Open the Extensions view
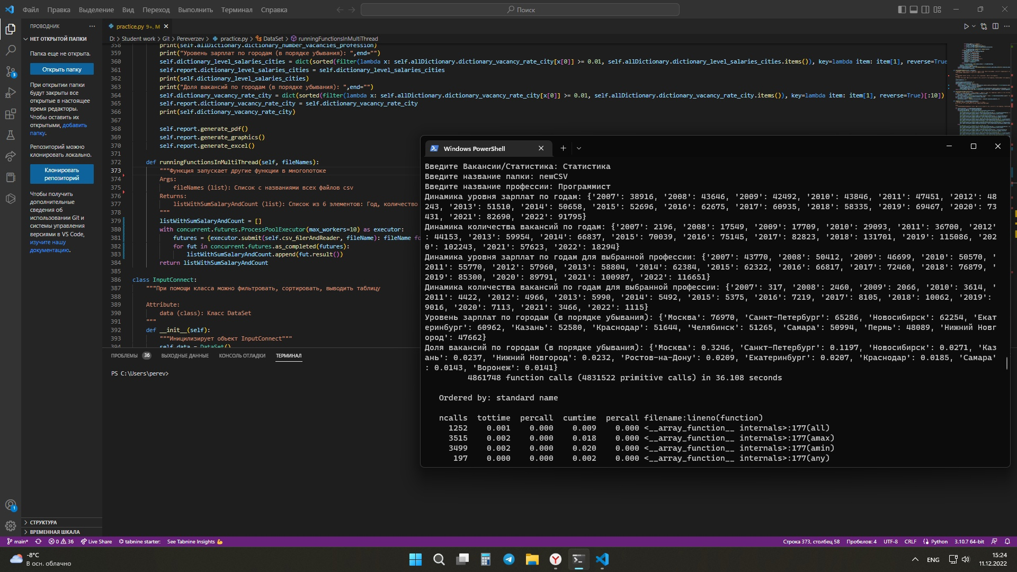Viewport: 1017px width, 572px height. (x=11, y=114)
